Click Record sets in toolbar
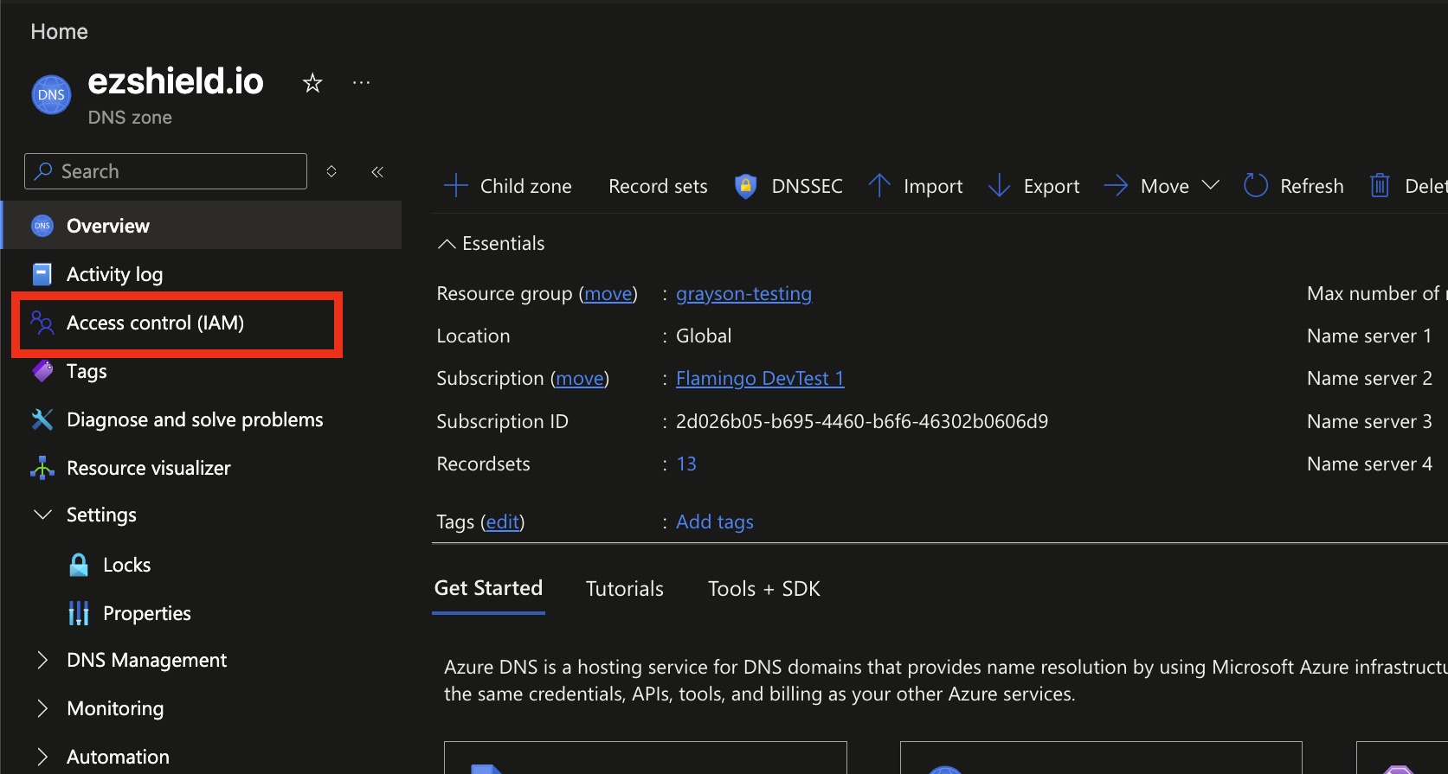The width and height of the screenshot is (1448, 774). (x=658, y=186)
